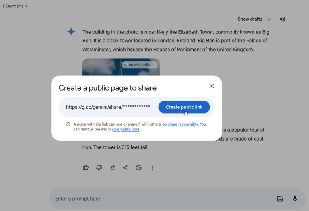This screenshot has width=309, height=211.
Task: Click Create public link button
Action: [x=184, y=107]
